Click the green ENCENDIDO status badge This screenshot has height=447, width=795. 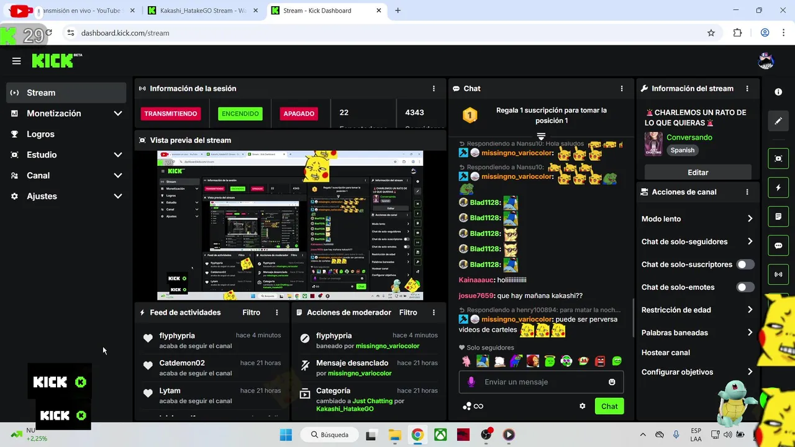tap(240, 114)
